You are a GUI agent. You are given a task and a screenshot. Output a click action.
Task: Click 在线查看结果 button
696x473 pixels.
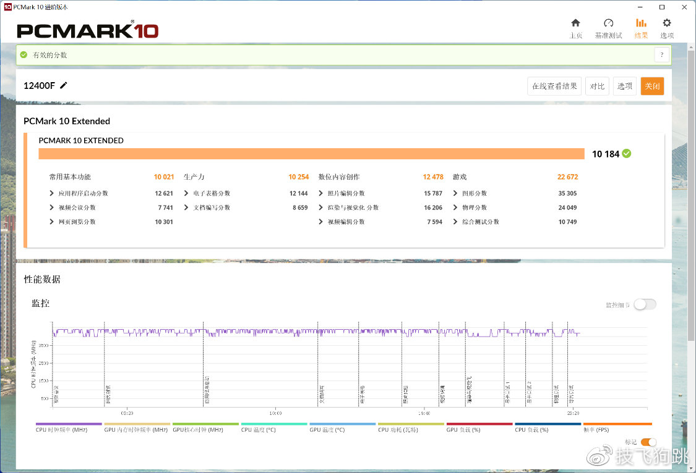[x=554, y=86]
